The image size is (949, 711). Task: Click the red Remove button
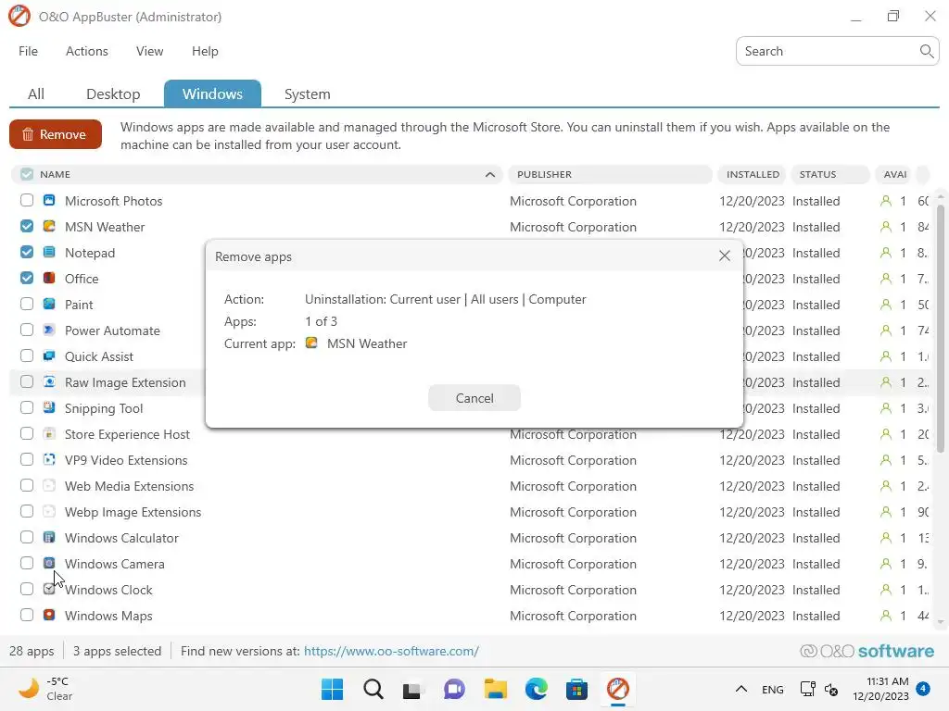(55, 134)
